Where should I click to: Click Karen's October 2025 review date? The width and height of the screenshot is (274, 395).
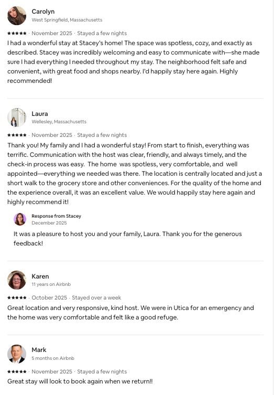pos(49,297)
